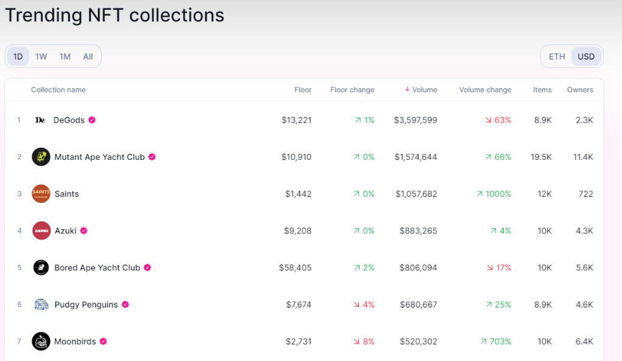Click Azuki verified badge
The image size is (622, 361).
click(84, 230)
